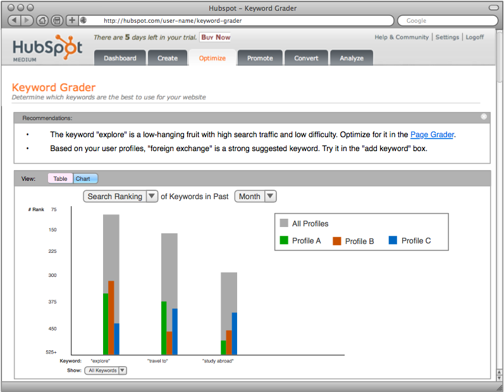
Task: Click the orange Profile B bar for "travel to"
Action: [x=169, y=343]
